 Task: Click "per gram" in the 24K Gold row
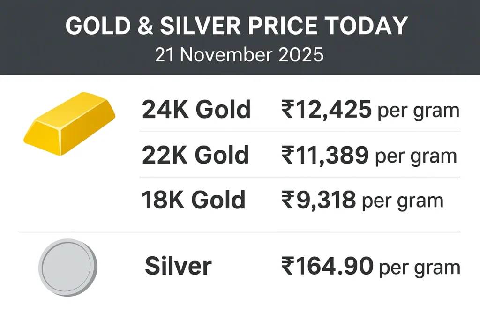418,111
